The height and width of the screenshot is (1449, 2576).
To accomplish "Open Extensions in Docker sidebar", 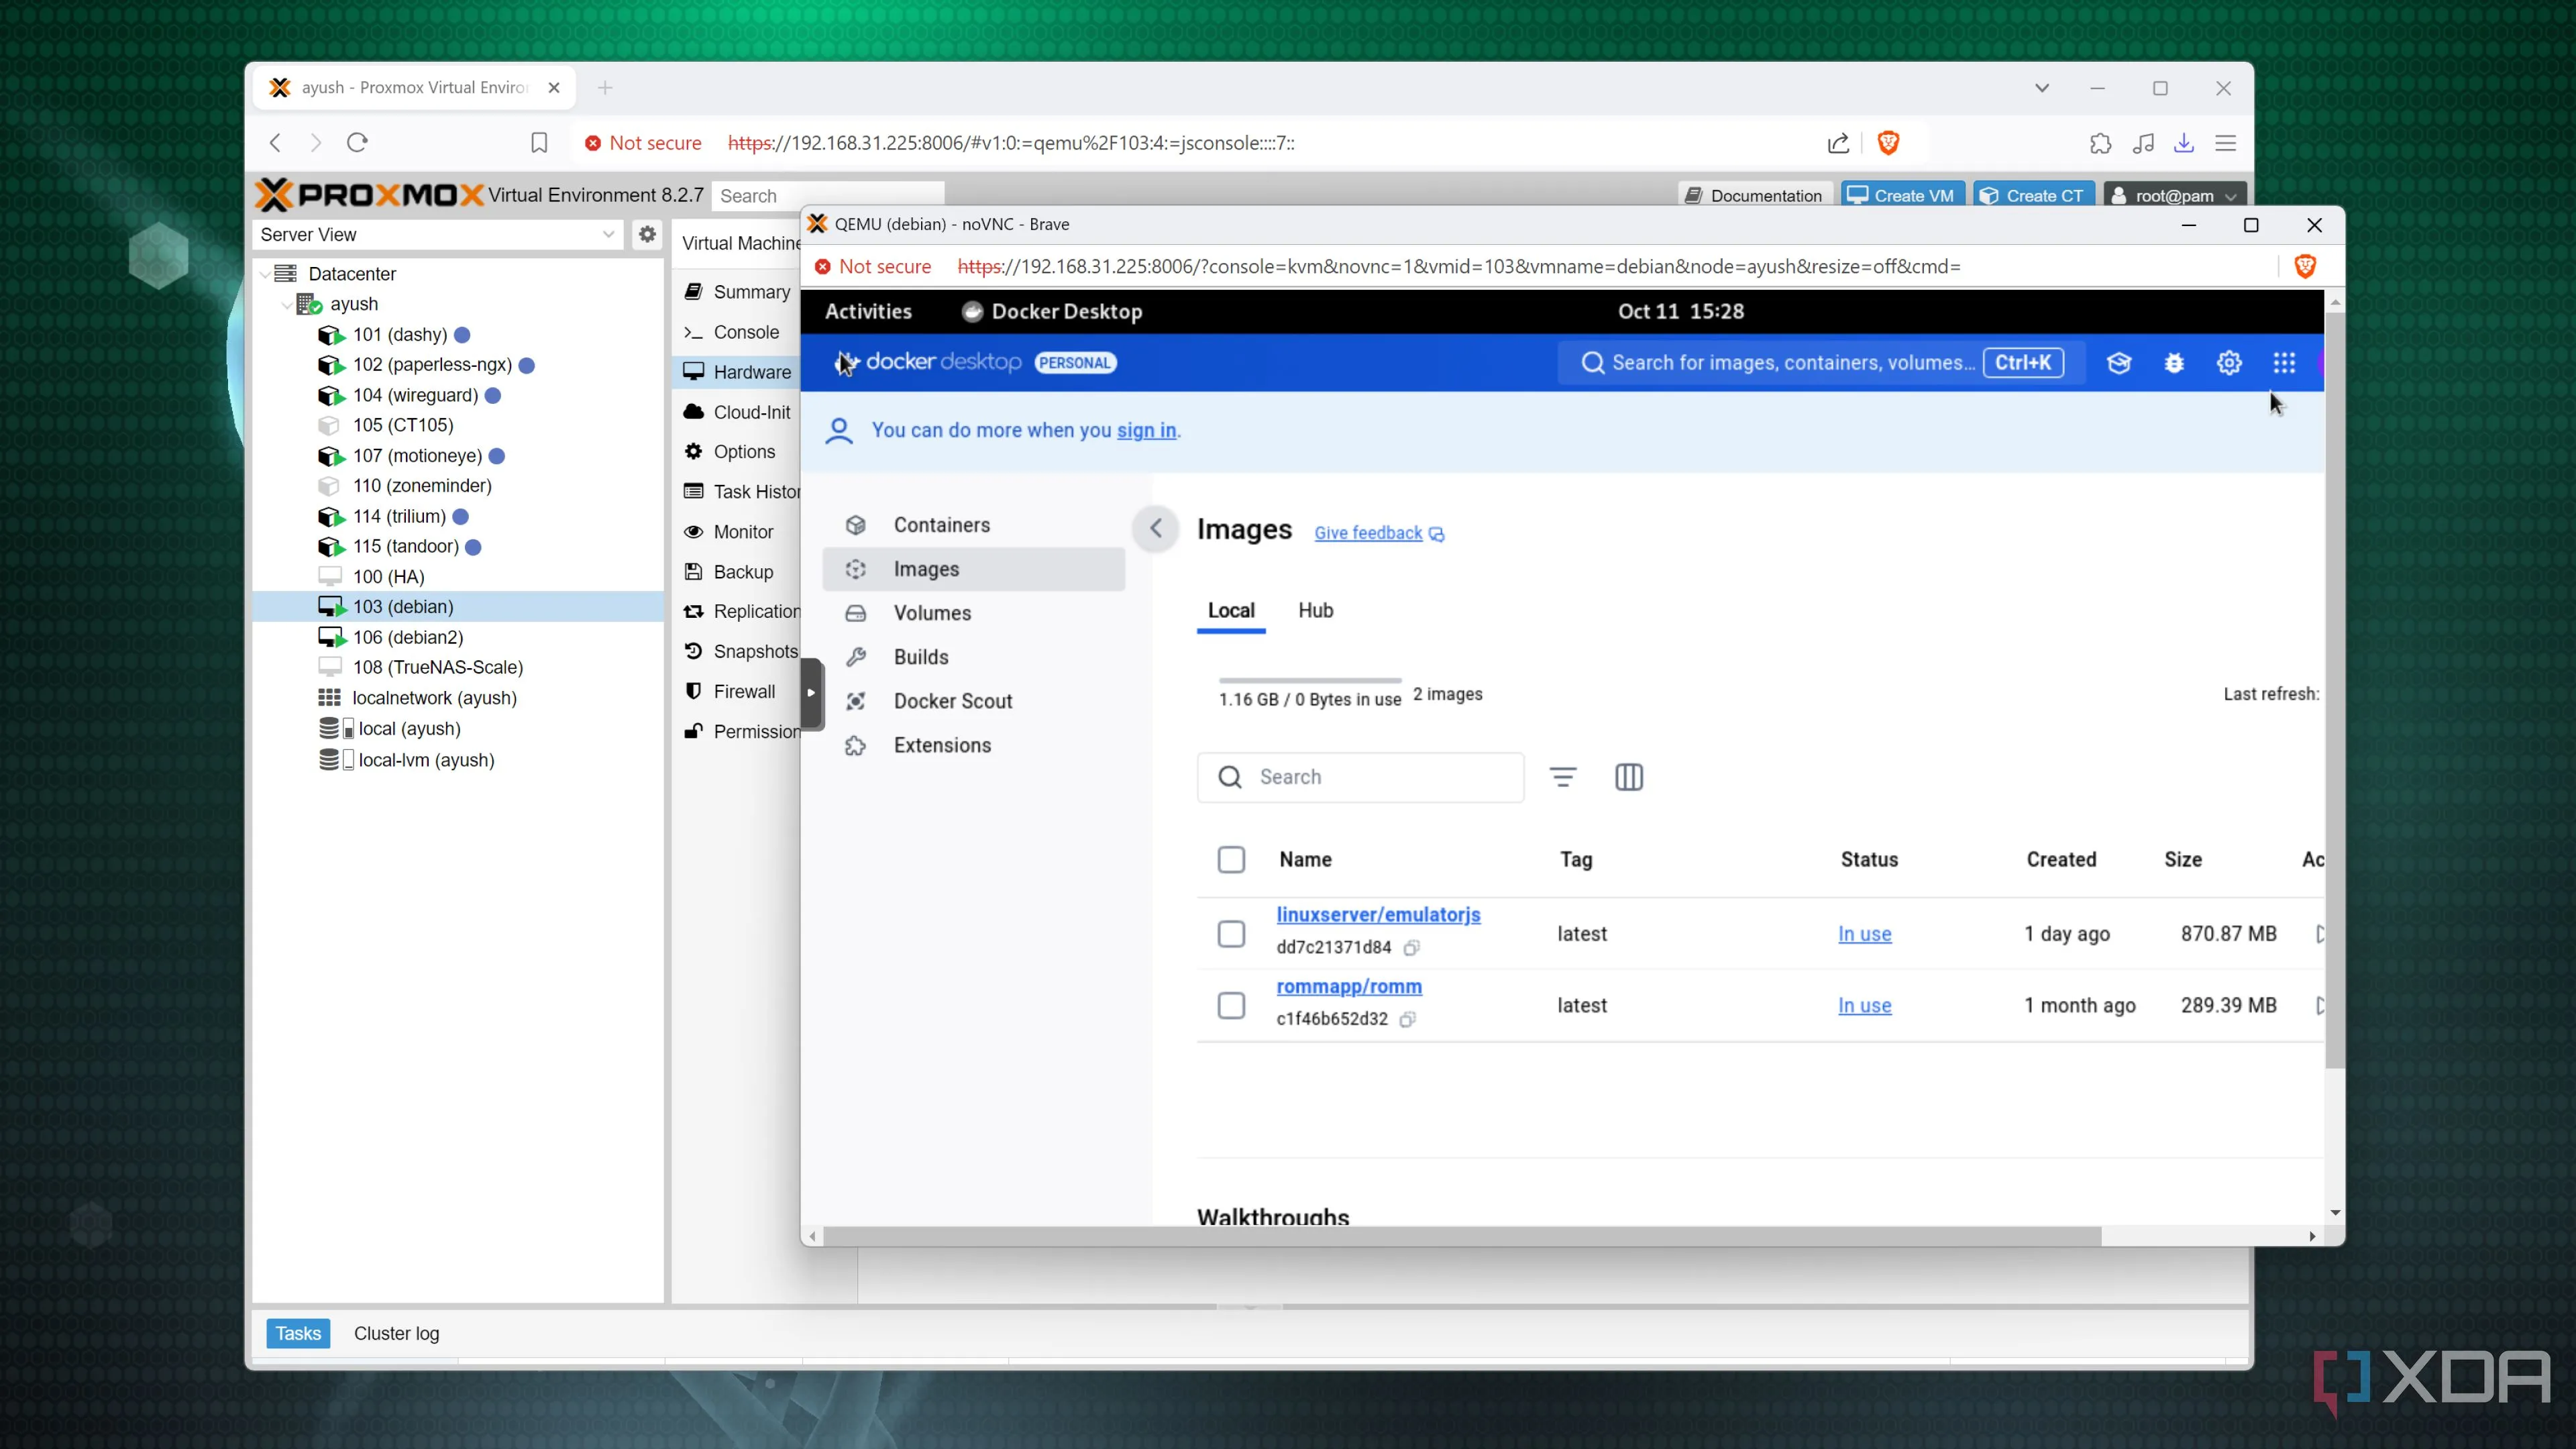I will click(974, 745).
